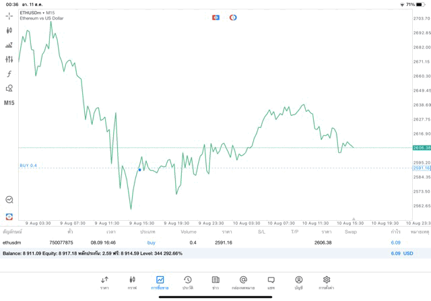Tap the flag icon at chart top

[215, 18]
